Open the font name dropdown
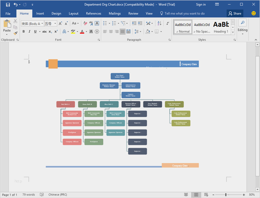The height and width of the screenshot is (198, 260). point(42,23)
